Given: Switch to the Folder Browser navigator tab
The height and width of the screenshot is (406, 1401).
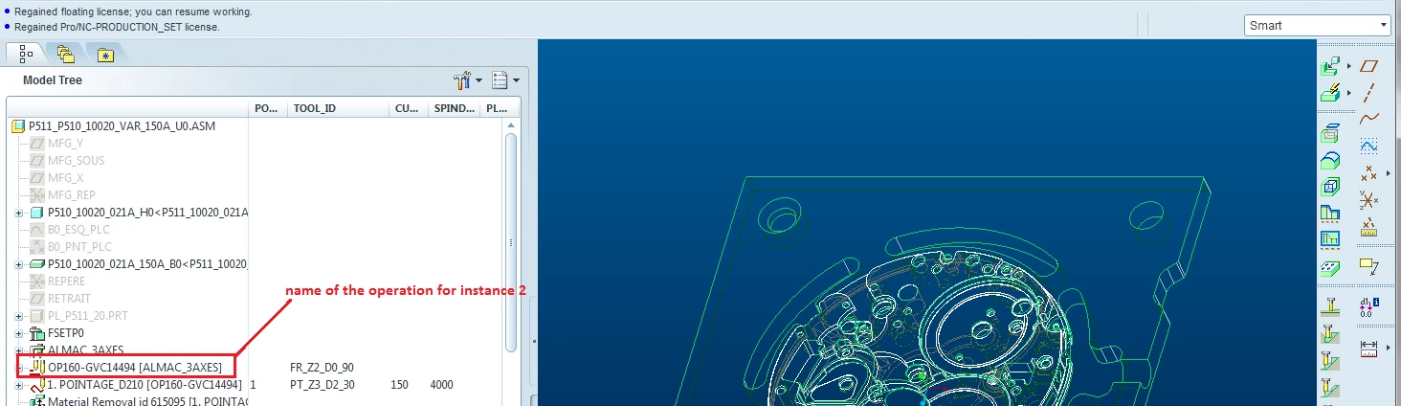Looking at the screenshot, I should [65, 54].
